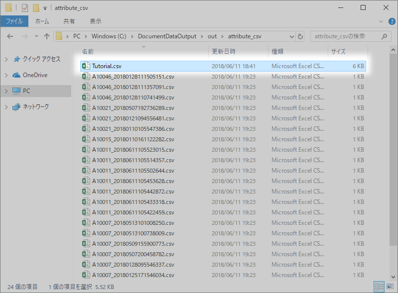Click inside the attribute_csv search box
This screenshot has width=398, height=293.
[x=344, y=36]
